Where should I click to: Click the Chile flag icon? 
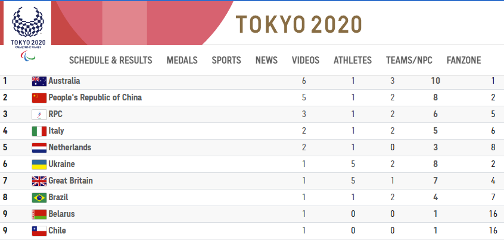(39, 231)
